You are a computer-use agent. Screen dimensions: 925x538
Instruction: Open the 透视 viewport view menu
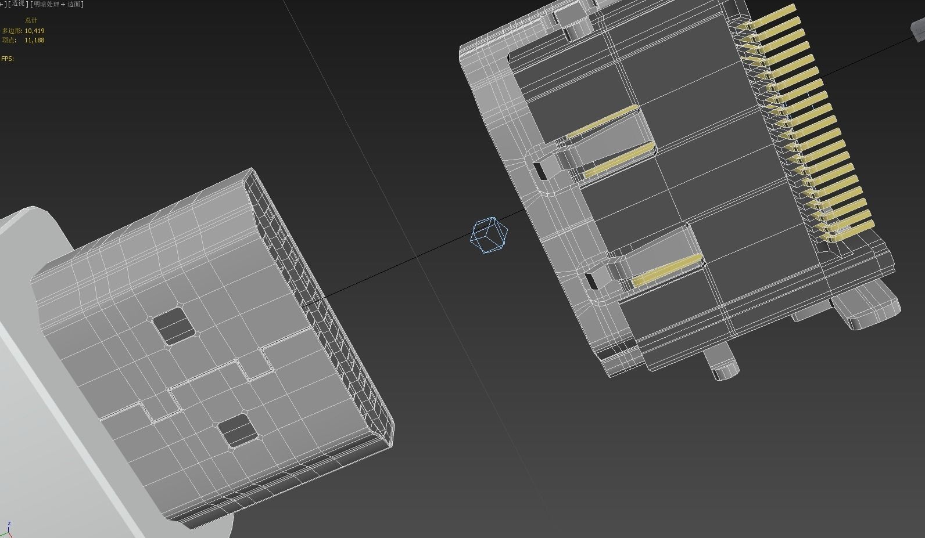click(x=19, y=3)
